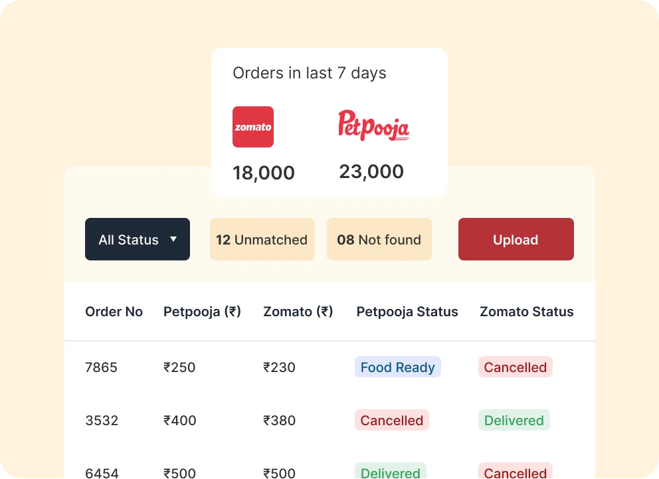Select the Petpooja Status column header

coord(407,312)
